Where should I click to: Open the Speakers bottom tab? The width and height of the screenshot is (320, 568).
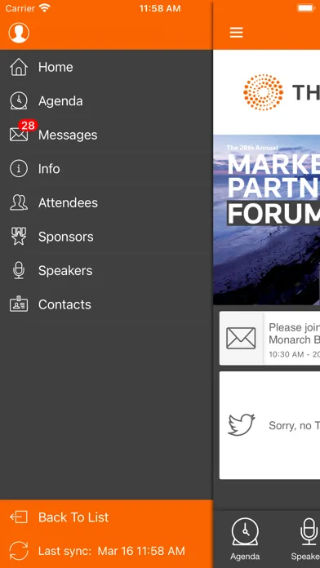(305, 539)
